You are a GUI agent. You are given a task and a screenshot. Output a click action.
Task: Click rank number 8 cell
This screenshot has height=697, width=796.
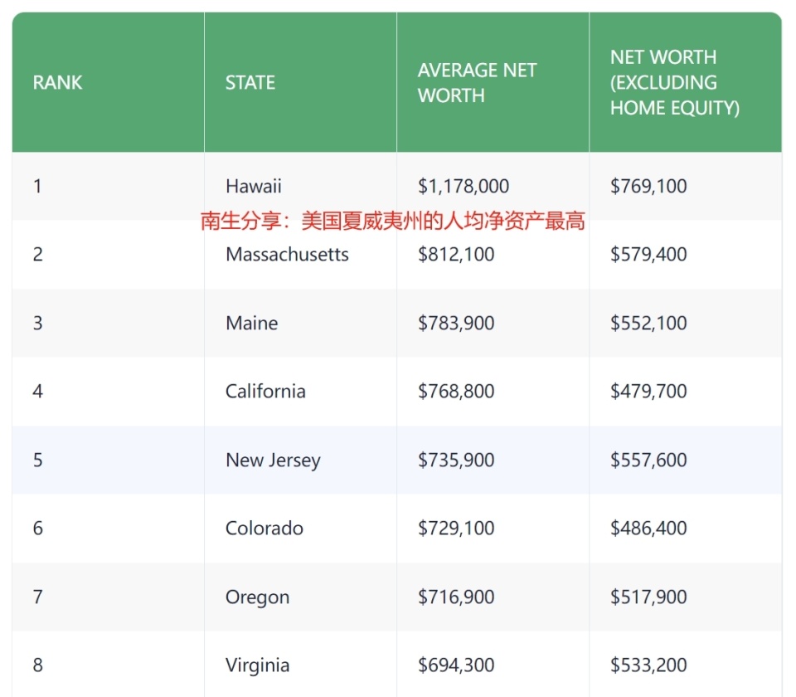point(38,665)
